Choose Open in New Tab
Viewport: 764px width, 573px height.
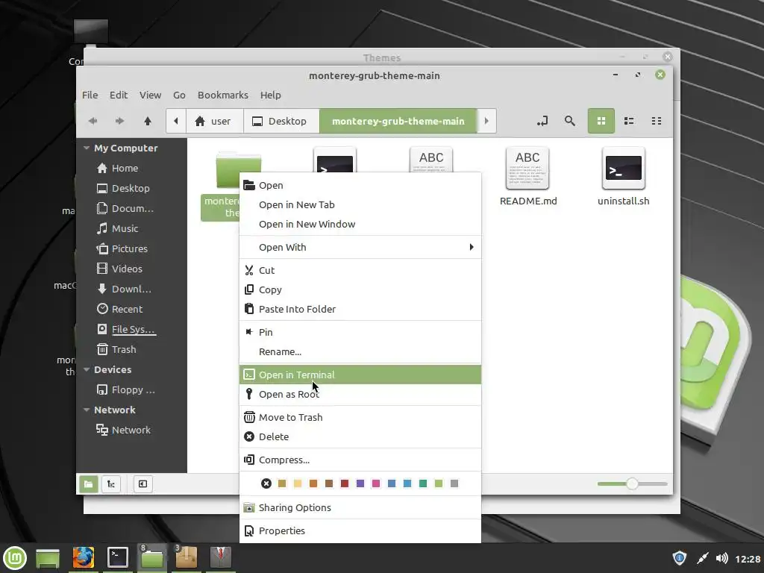click(360, 204)
